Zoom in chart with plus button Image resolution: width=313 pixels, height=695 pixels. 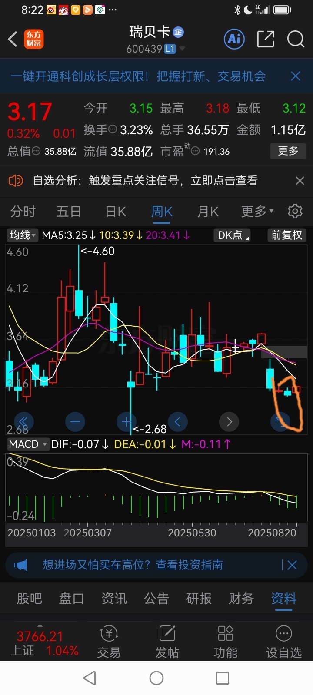point(127,421)
